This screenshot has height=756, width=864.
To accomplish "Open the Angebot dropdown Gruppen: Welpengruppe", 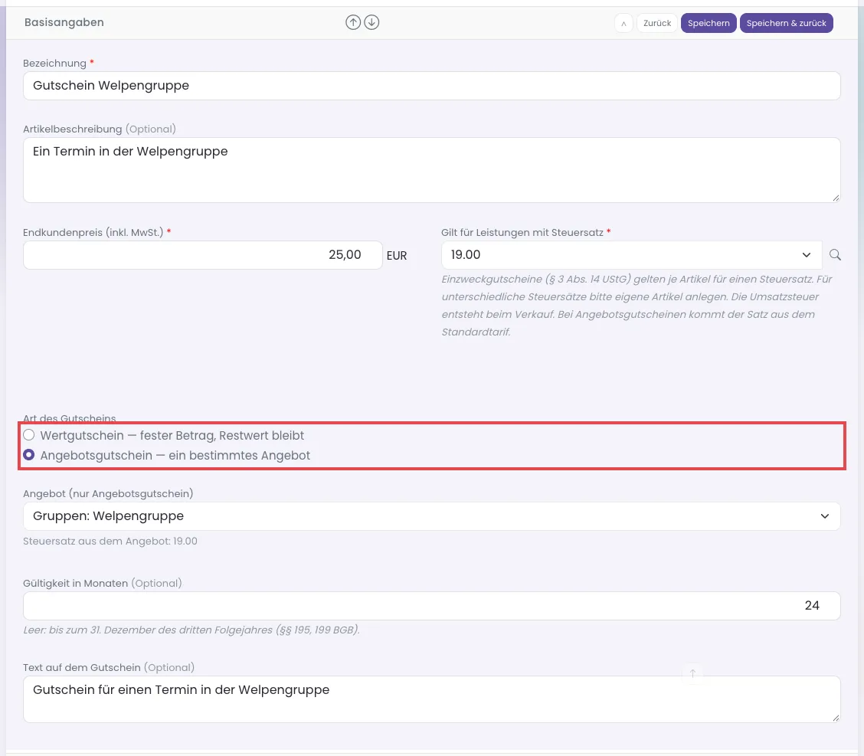I will (431, 516).
